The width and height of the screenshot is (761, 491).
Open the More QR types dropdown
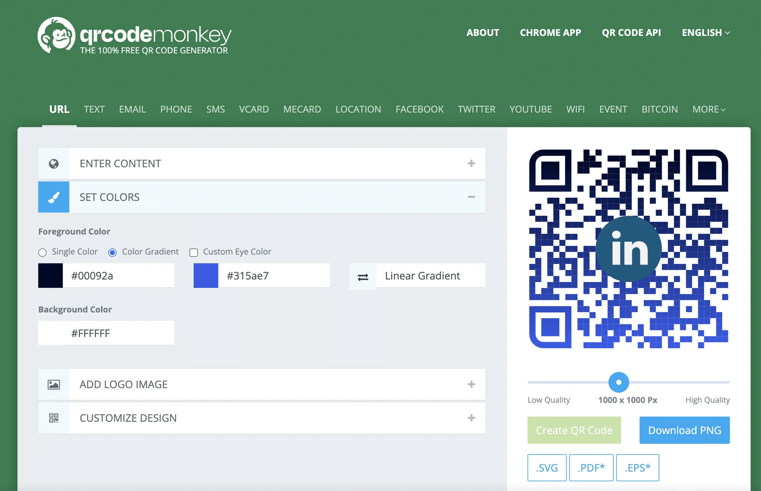point(709,109)
